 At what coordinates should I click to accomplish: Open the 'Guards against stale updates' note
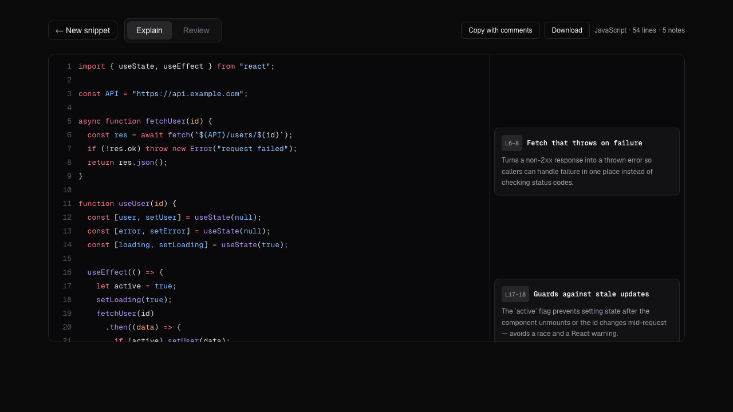click(587, 310)
